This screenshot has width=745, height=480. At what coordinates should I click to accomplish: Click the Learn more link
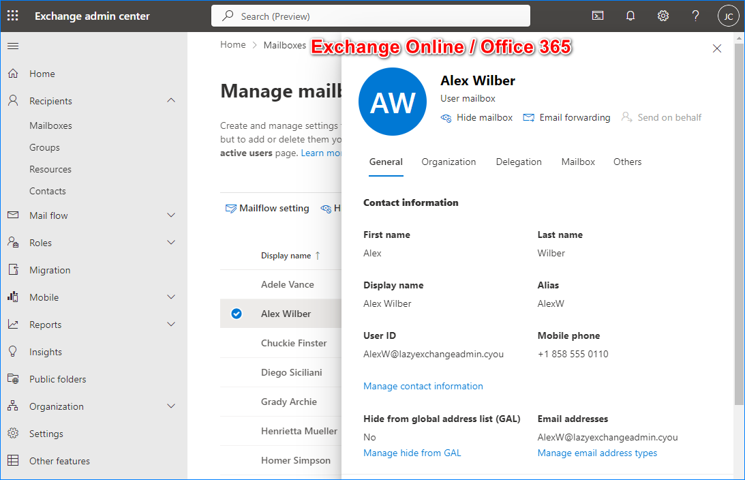point(321,153)
